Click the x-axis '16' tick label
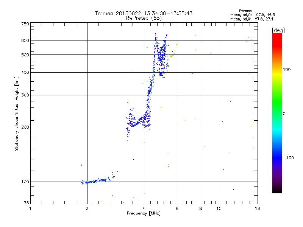Image resolution: width=303 pixels, height=227 pixels. click(x=258, y=208)
